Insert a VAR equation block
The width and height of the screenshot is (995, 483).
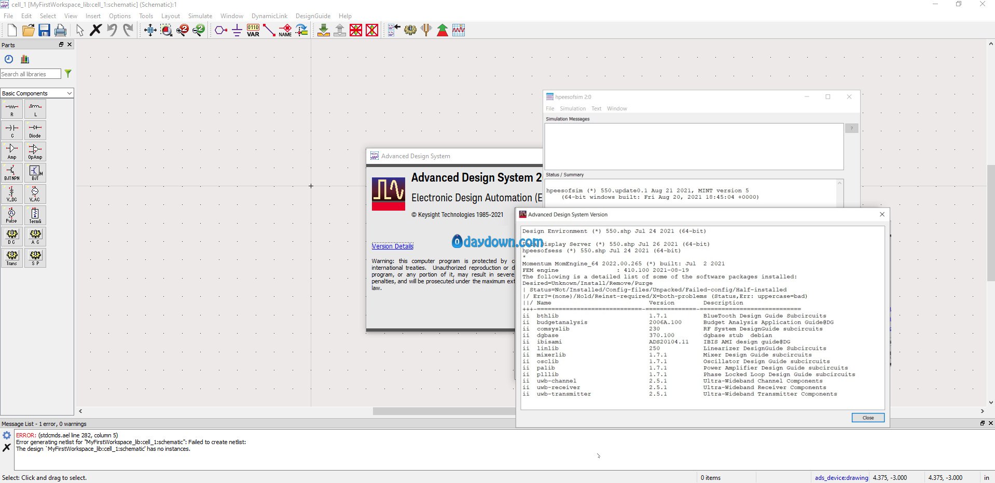tap(253, 30)
